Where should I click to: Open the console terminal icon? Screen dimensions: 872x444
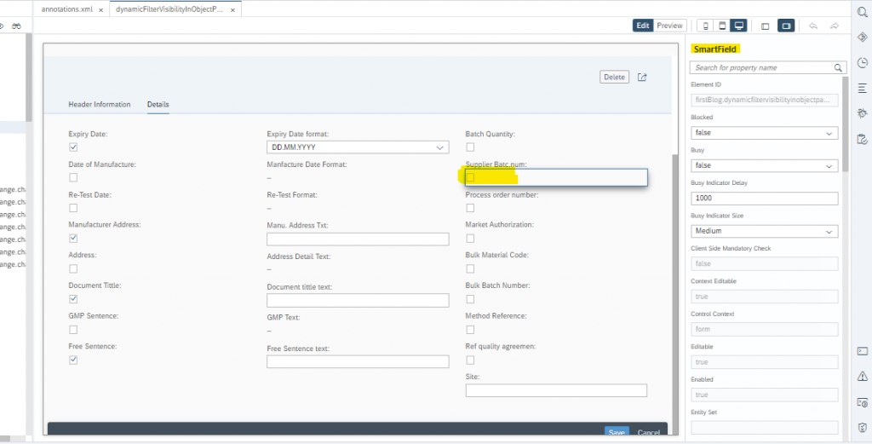tap(862, 351)
